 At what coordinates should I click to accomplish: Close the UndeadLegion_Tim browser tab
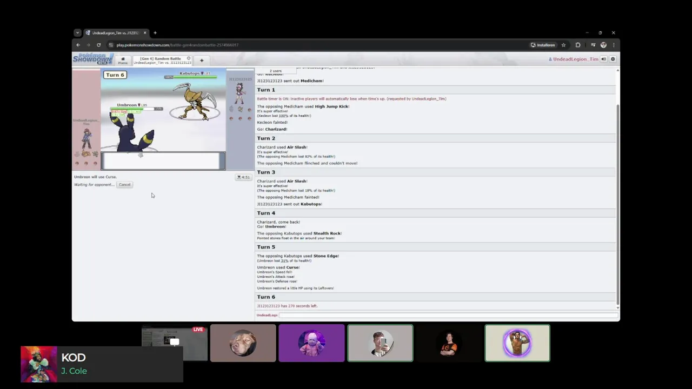[145, 33]
